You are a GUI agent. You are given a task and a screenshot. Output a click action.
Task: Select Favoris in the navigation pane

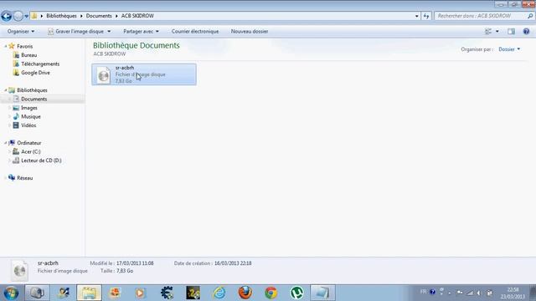tap(24, 46)
